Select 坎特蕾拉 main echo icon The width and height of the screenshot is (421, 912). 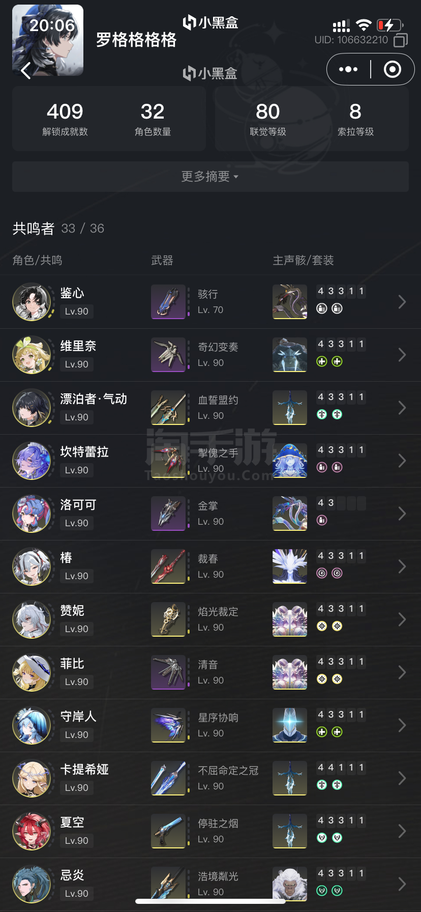290,461
